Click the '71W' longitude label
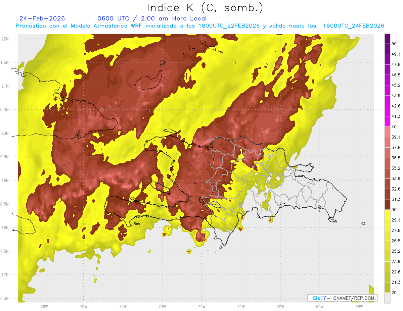Viewport: 403px width, 311px height. (x=241, y=306)
